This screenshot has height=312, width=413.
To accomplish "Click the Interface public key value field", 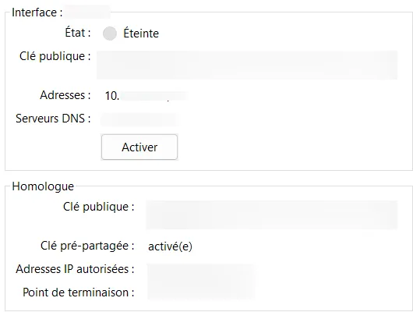I will pos(247,65).
